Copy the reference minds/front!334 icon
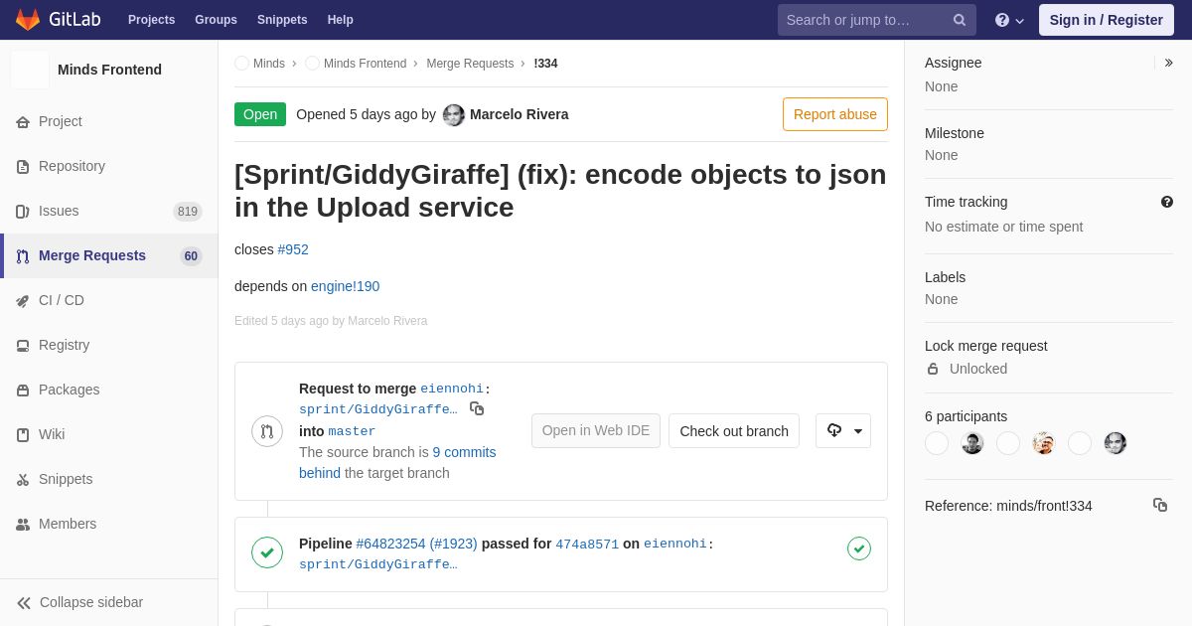1192x626 pixels. pyautogui.click(x=1160, y=505)
